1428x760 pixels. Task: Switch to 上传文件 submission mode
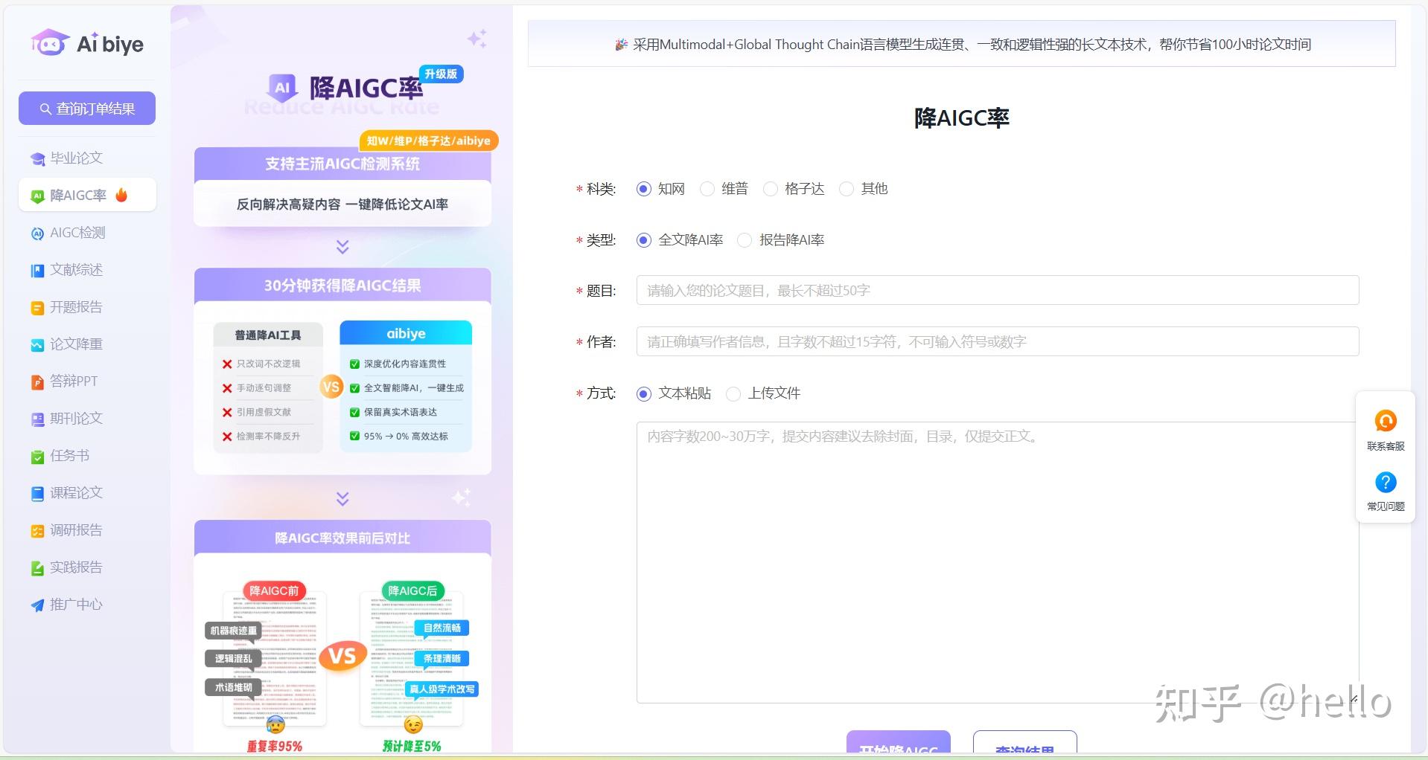coord(733,394)
